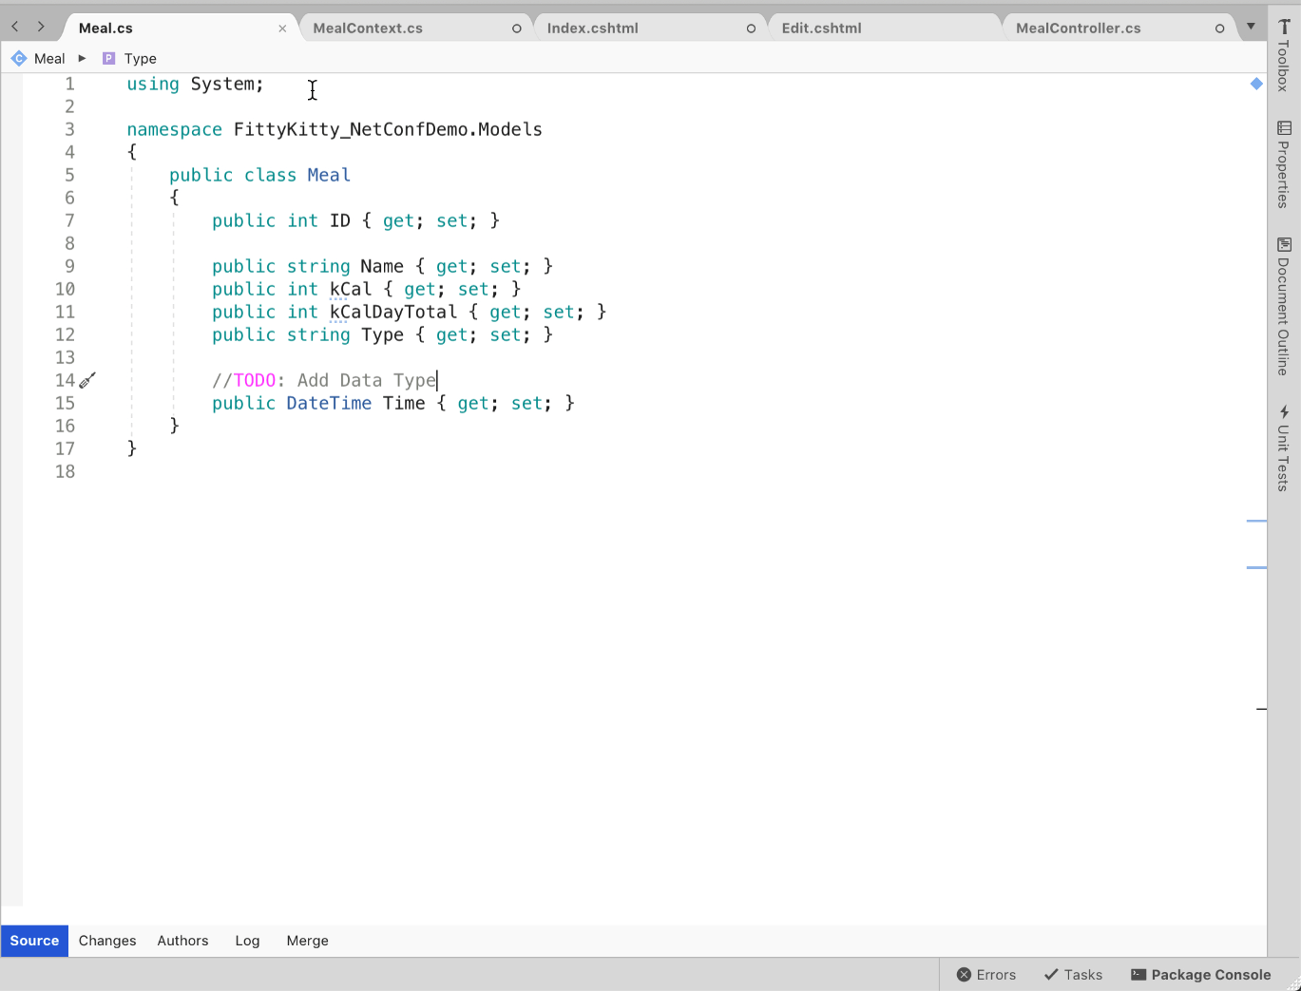The image size is (1301, 991).
Task: Navigate forward with the right arrow
Action: tap(41, 27)
